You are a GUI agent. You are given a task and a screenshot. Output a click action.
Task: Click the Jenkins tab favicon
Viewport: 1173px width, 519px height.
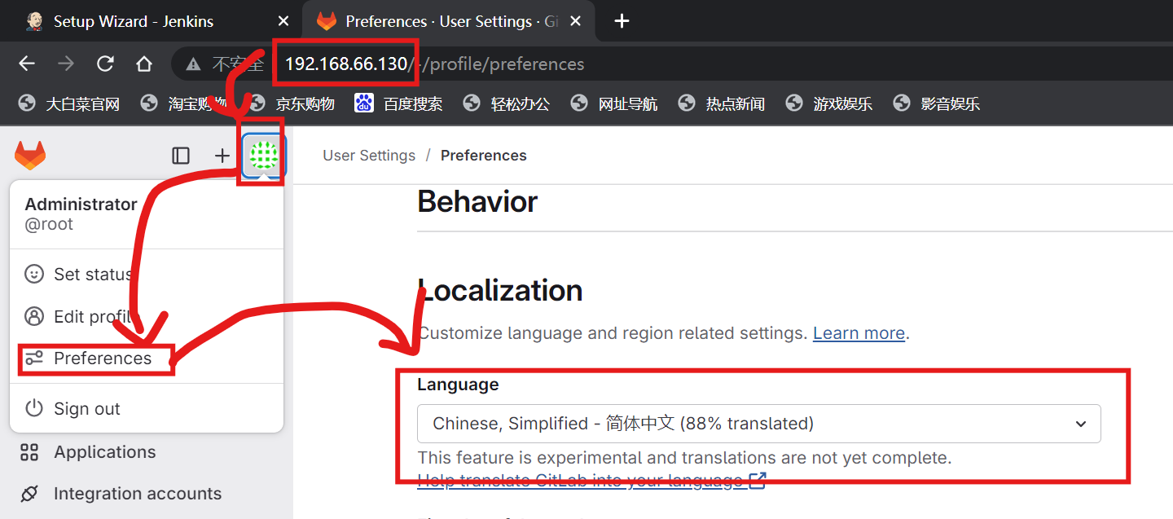coord(34,21)
